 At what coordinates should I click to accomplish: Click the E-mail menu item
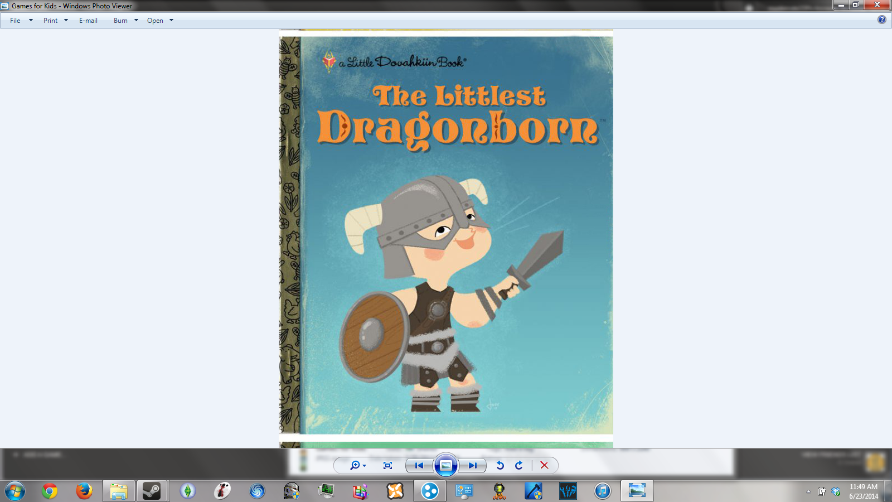[x=88, y=21]
